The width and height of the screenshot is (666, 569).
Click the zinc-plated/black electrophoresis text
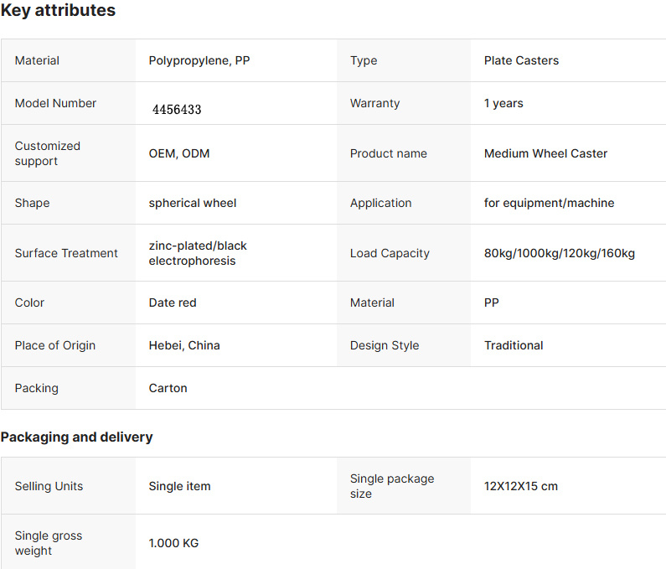[198, 253]
